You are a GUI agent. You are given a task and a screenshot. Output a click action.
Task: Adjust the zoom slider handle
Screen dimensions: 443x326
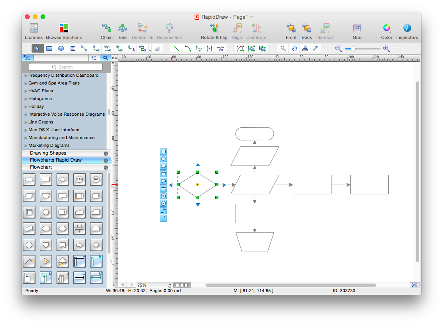353,49
